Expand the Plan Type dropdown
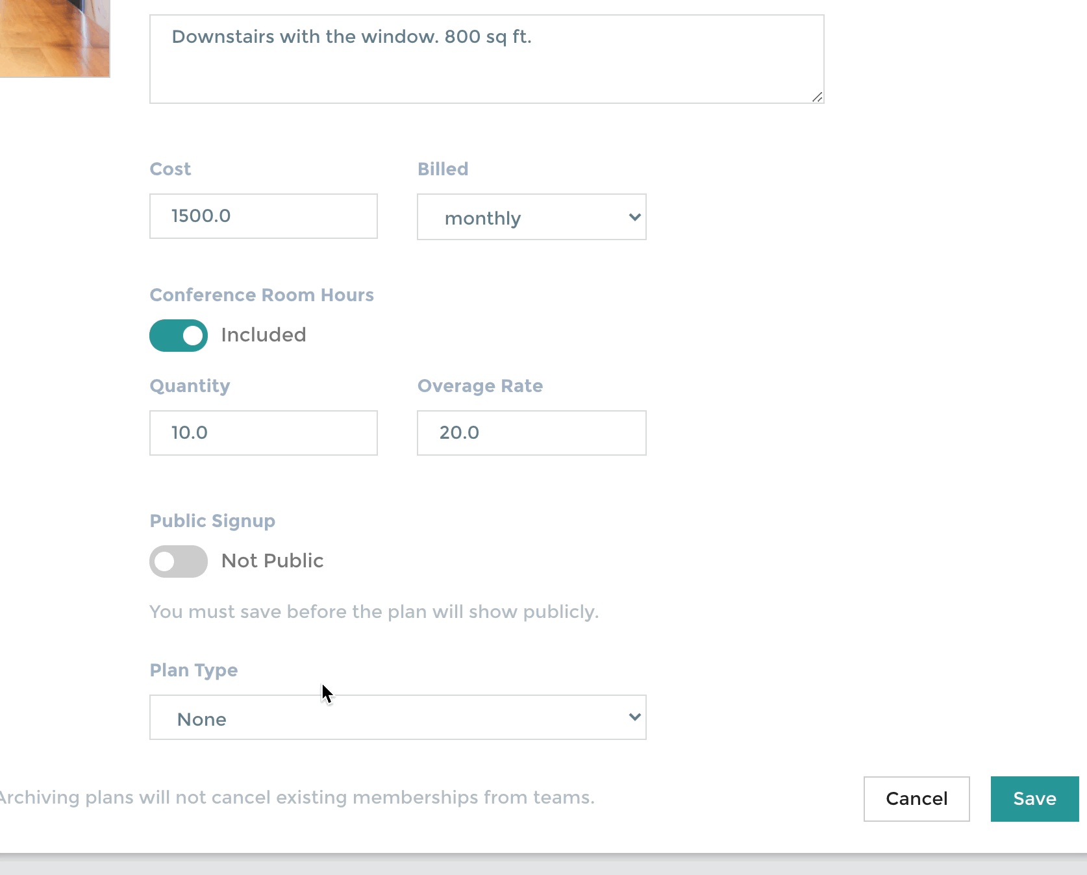Image resolution: width=1087 pixels, height=875 pixels. (x=397, y=717)
